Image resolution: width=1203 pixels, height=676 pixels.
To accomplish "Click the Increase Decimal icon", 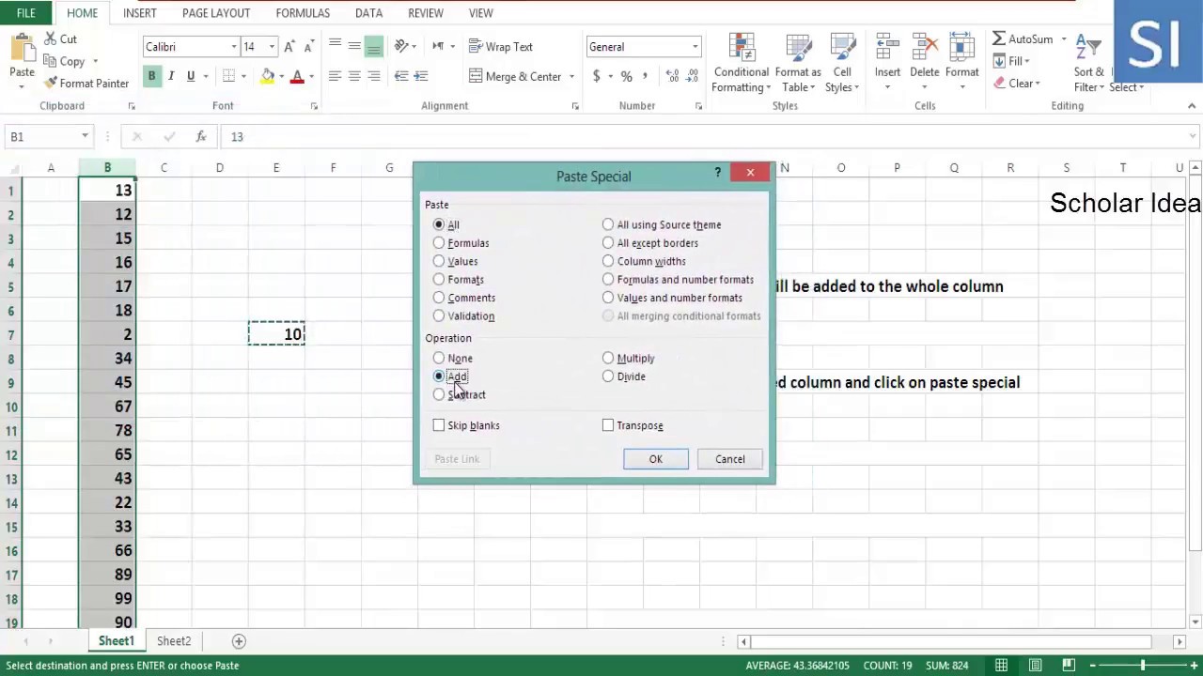I will click(x=672, y=76).
